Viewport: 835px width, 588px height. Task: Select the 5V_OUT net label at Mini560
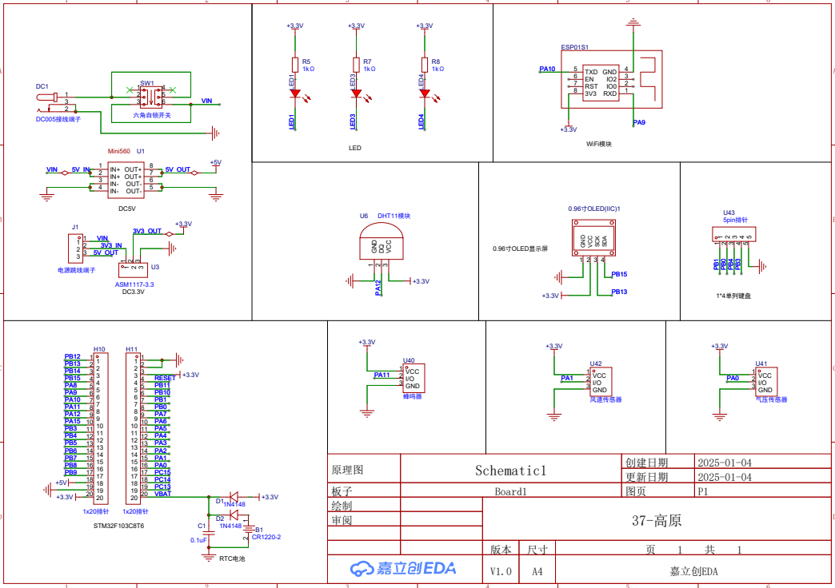pos(178,169)
